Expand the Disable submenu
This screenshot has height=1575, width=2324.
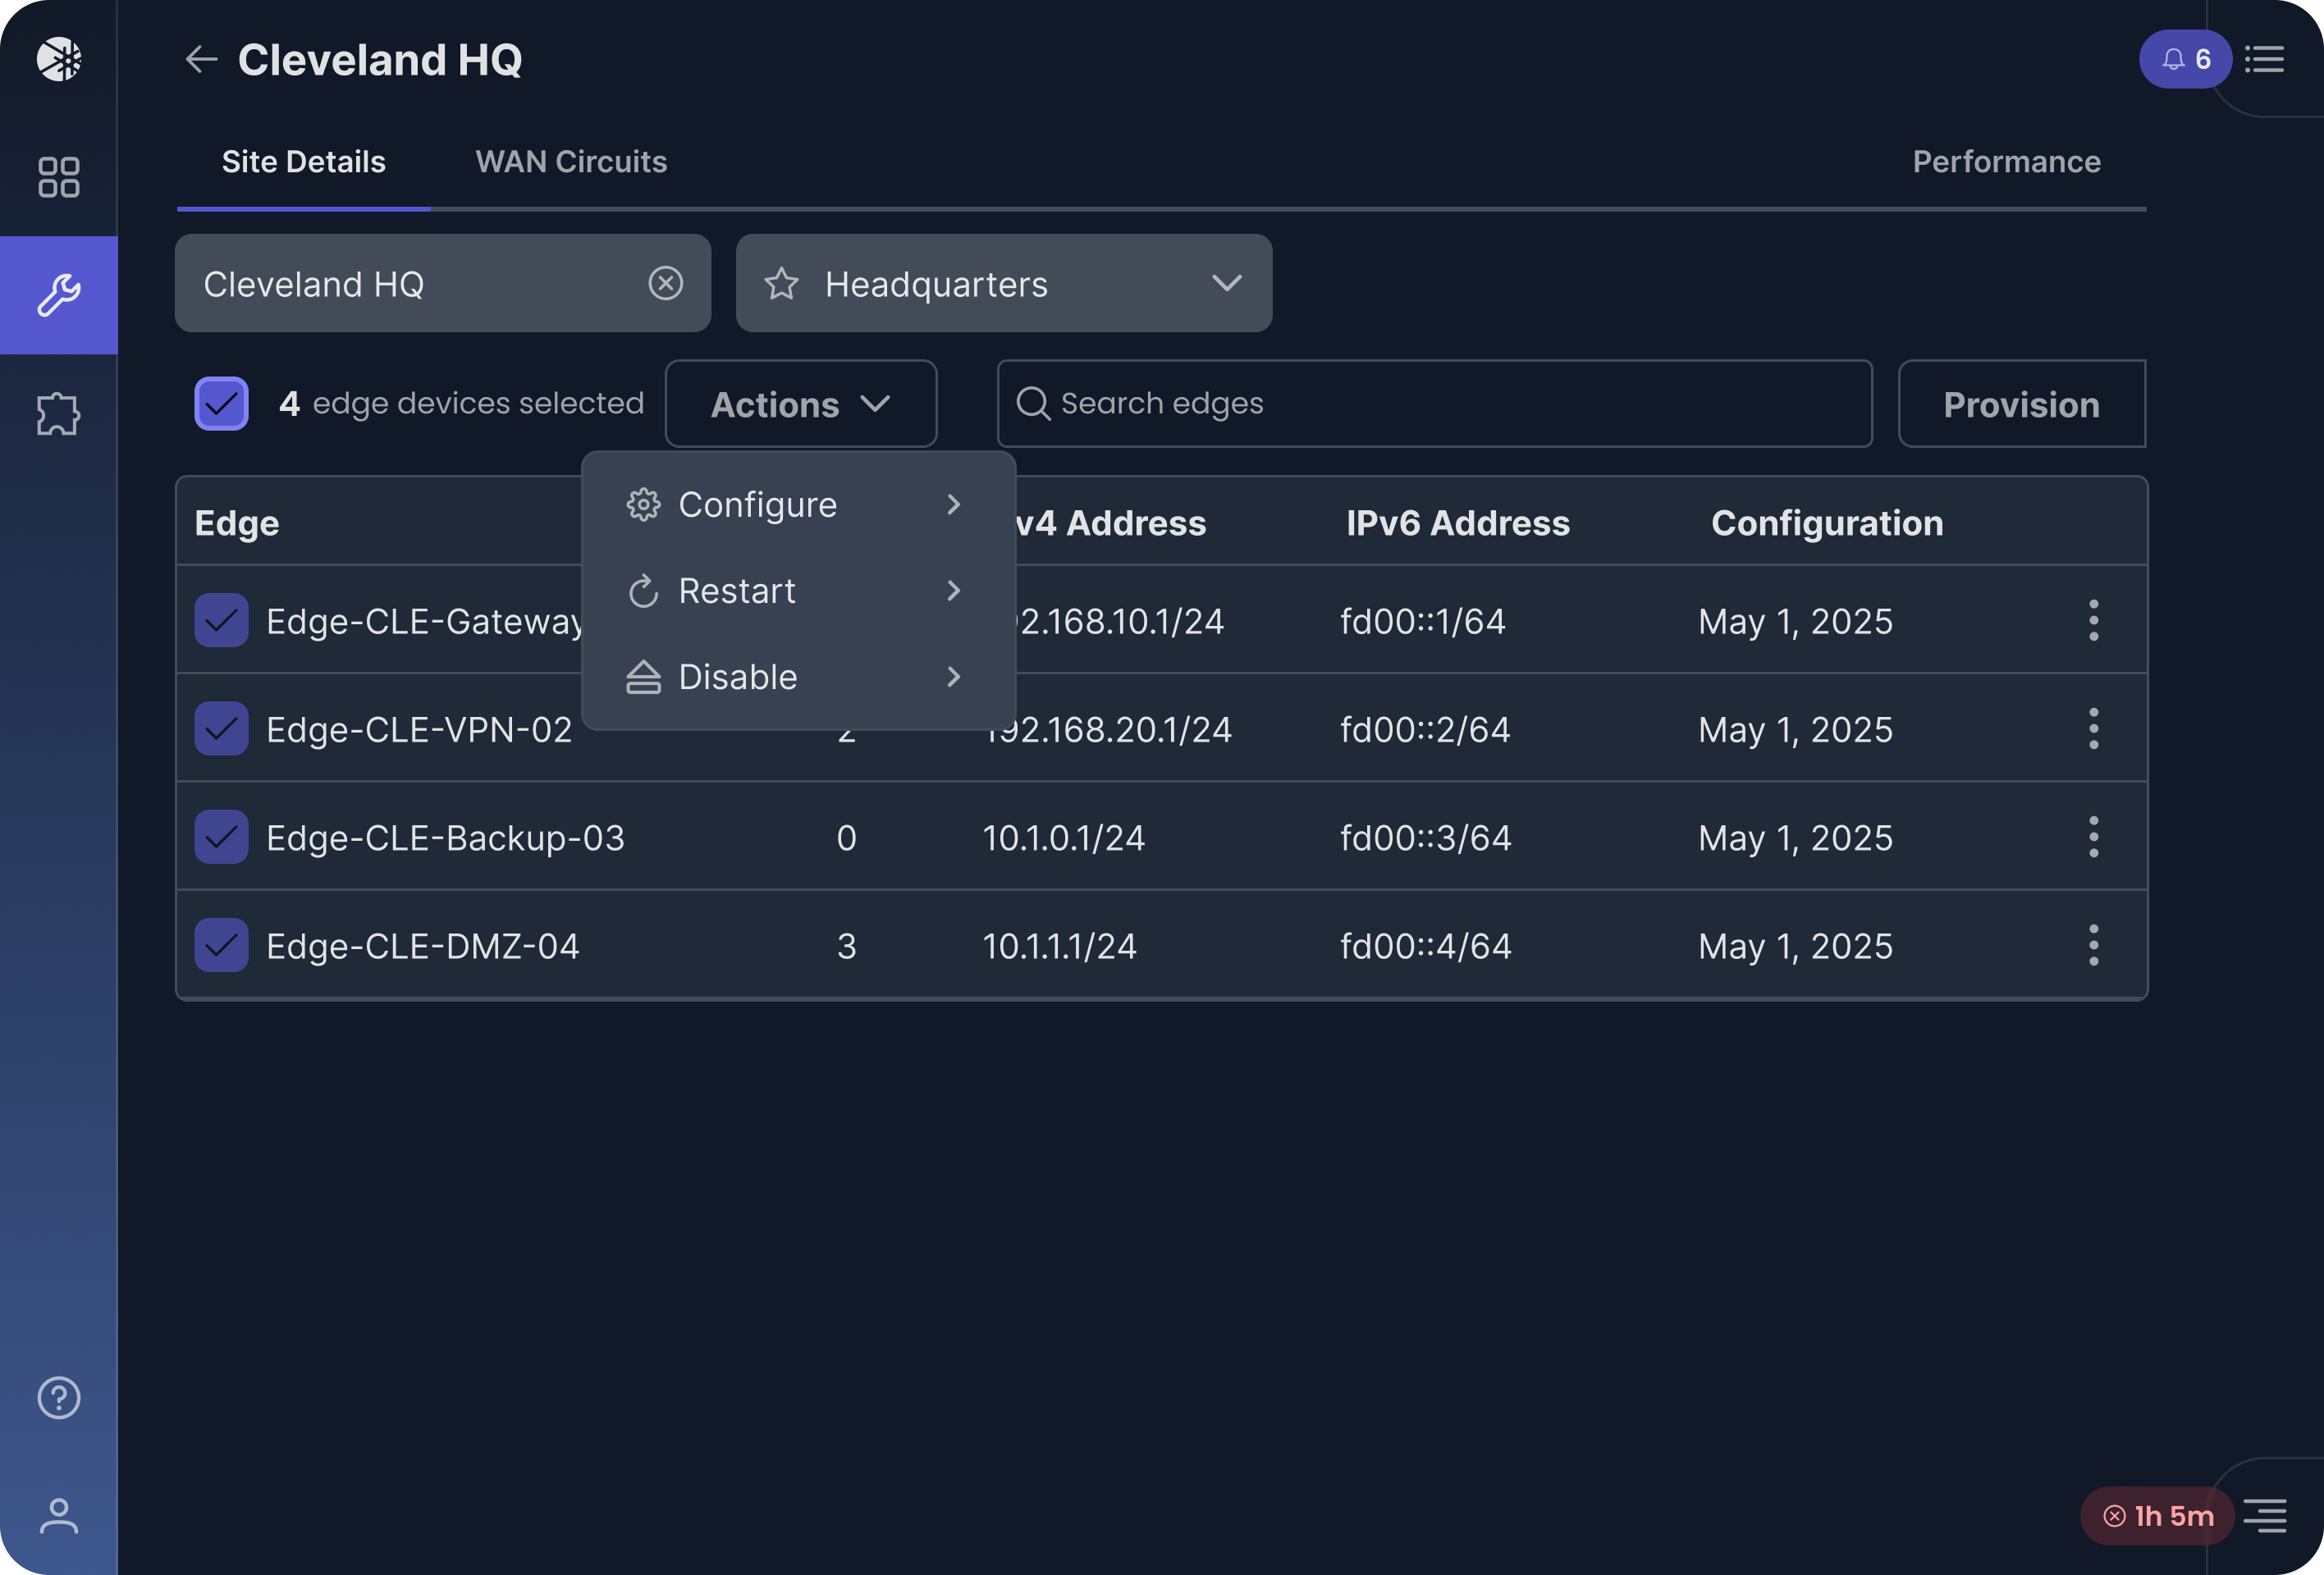click(x=798, y=677)
